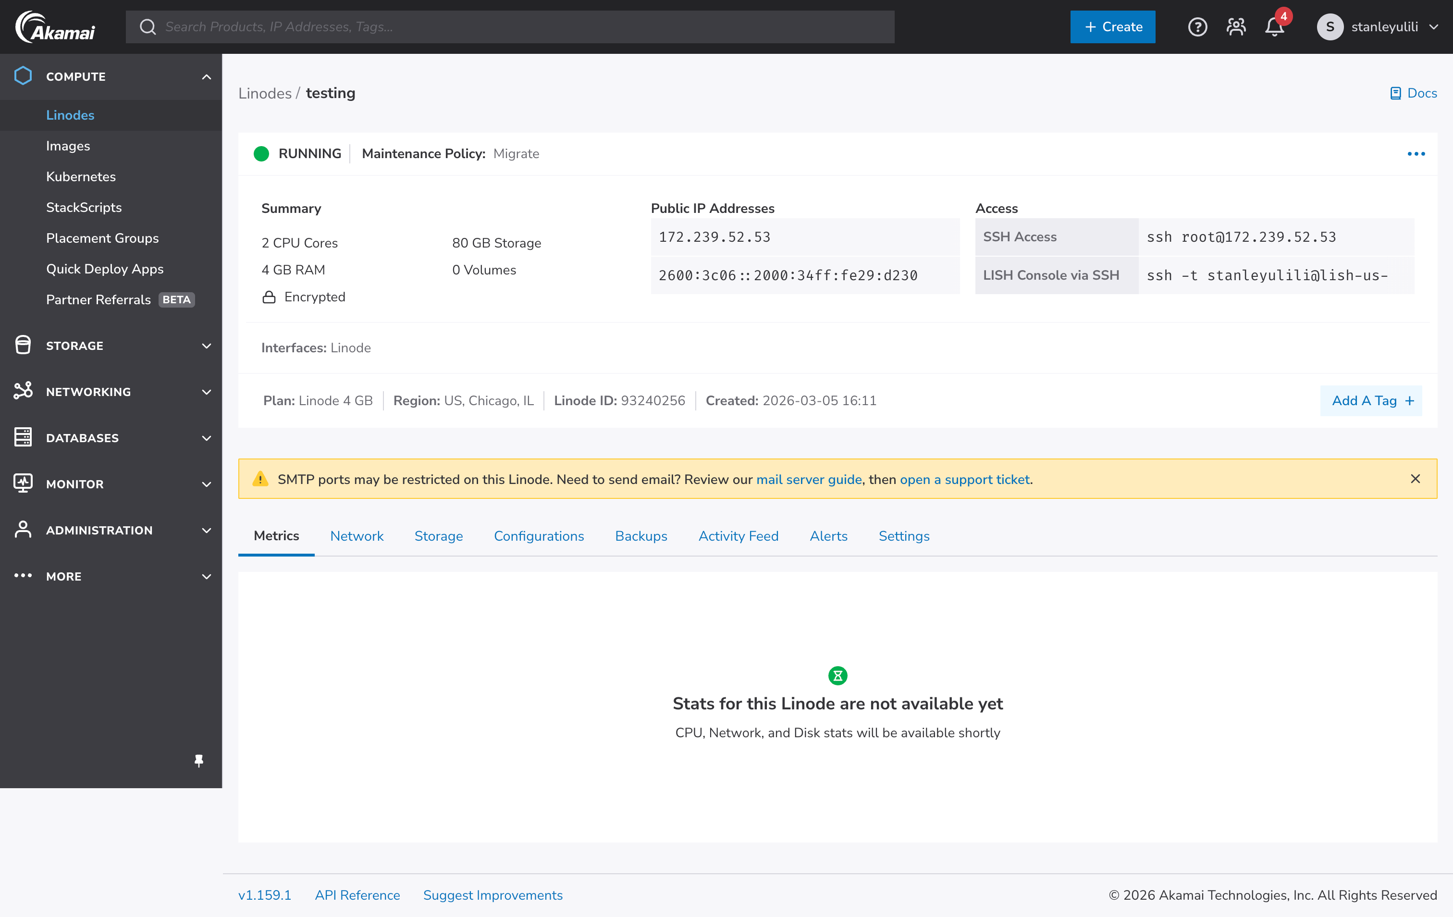Toggle the sidebar pin at the bottom
This screenshot has height=917, width=1453.
click(199, 761)
